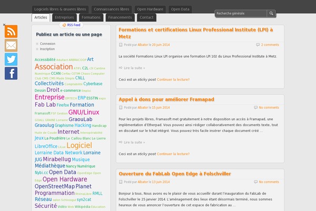This screenshot has height=211, width=316.
Task: Select the LibreOffice tag
Action: point(46,146)
